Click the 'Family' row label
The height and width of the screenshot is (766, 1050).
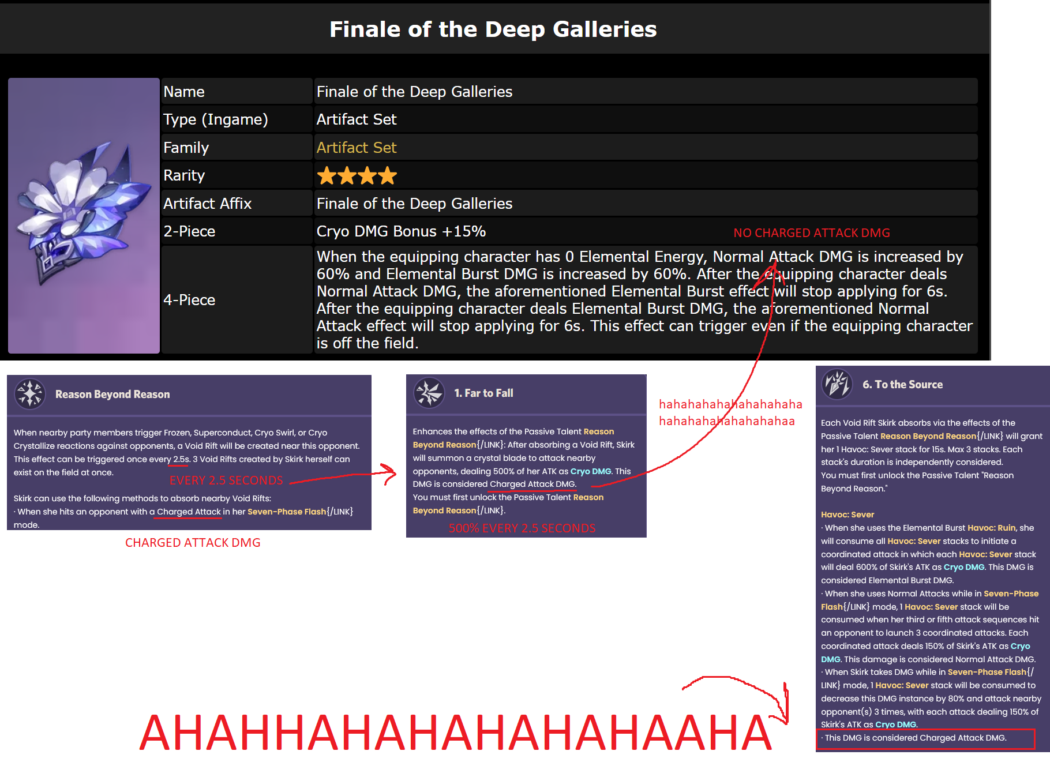point(186,148)
